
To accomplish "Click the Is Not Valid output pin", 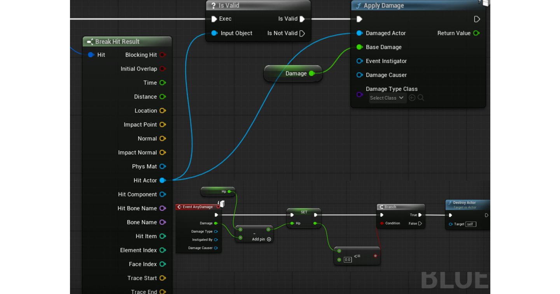I will pos(302,33).
